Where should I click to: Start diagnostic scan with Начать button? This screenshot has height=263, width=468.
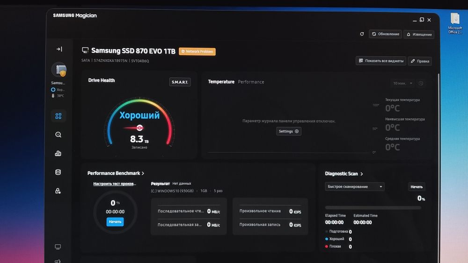417,187
